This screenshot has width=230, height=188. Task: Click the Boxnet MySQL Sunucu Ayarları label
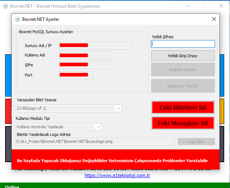[46, 32]
